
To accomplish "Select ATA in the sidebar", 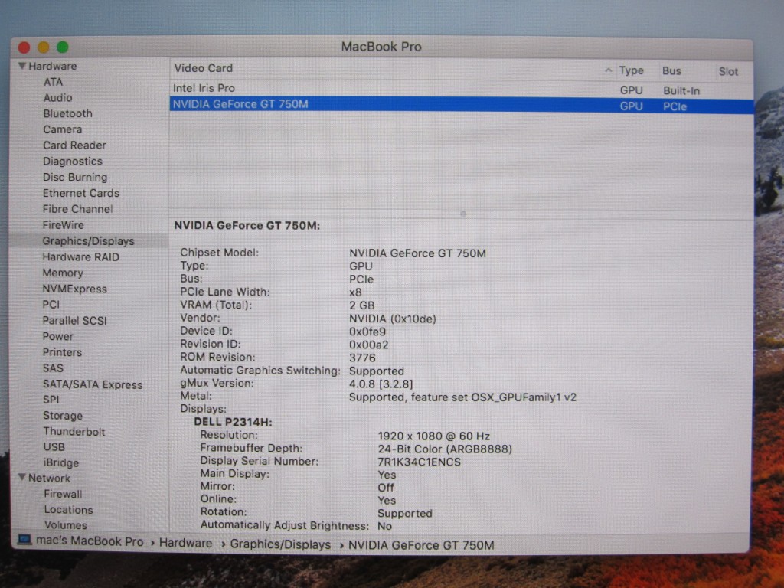I will click(53, 82).
